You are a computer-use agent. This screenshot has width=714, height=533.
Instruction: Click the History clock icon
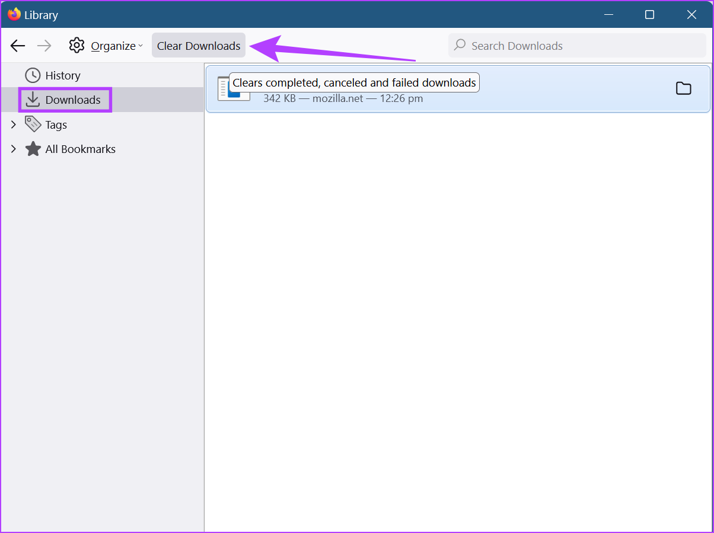33,75
